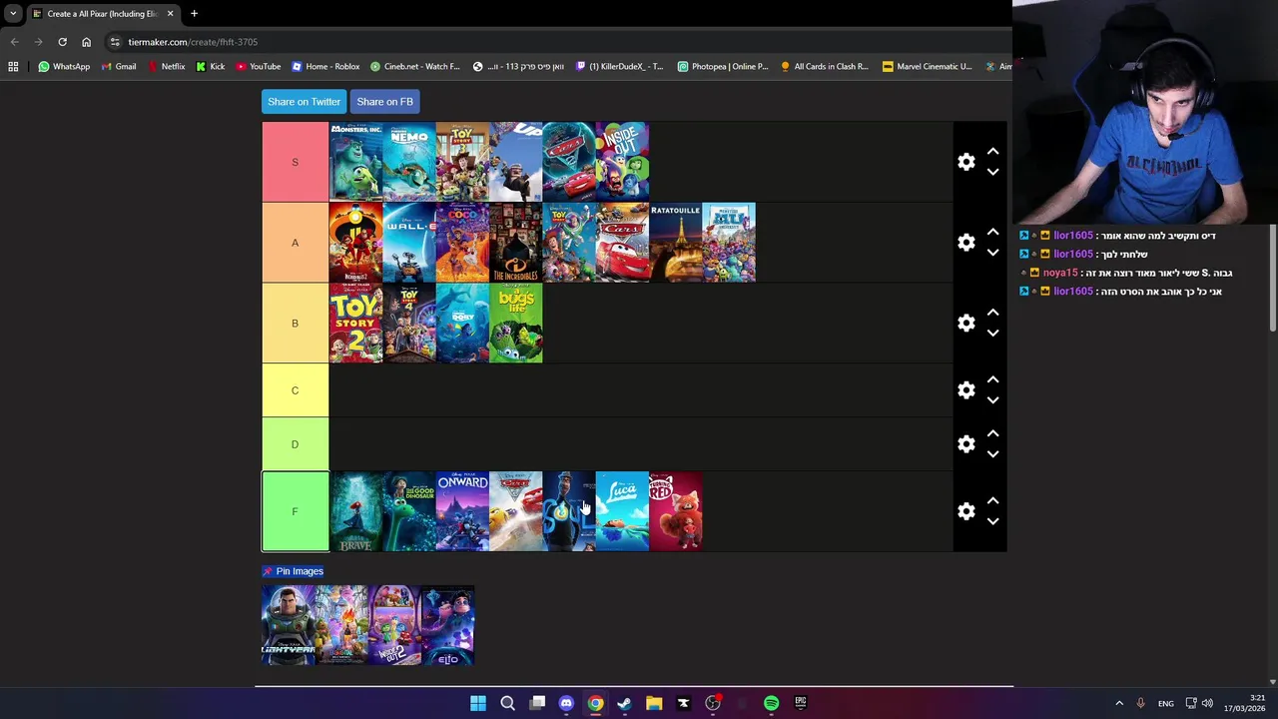
Task: Click Coco poster in A tier
Action: (462, 243)
